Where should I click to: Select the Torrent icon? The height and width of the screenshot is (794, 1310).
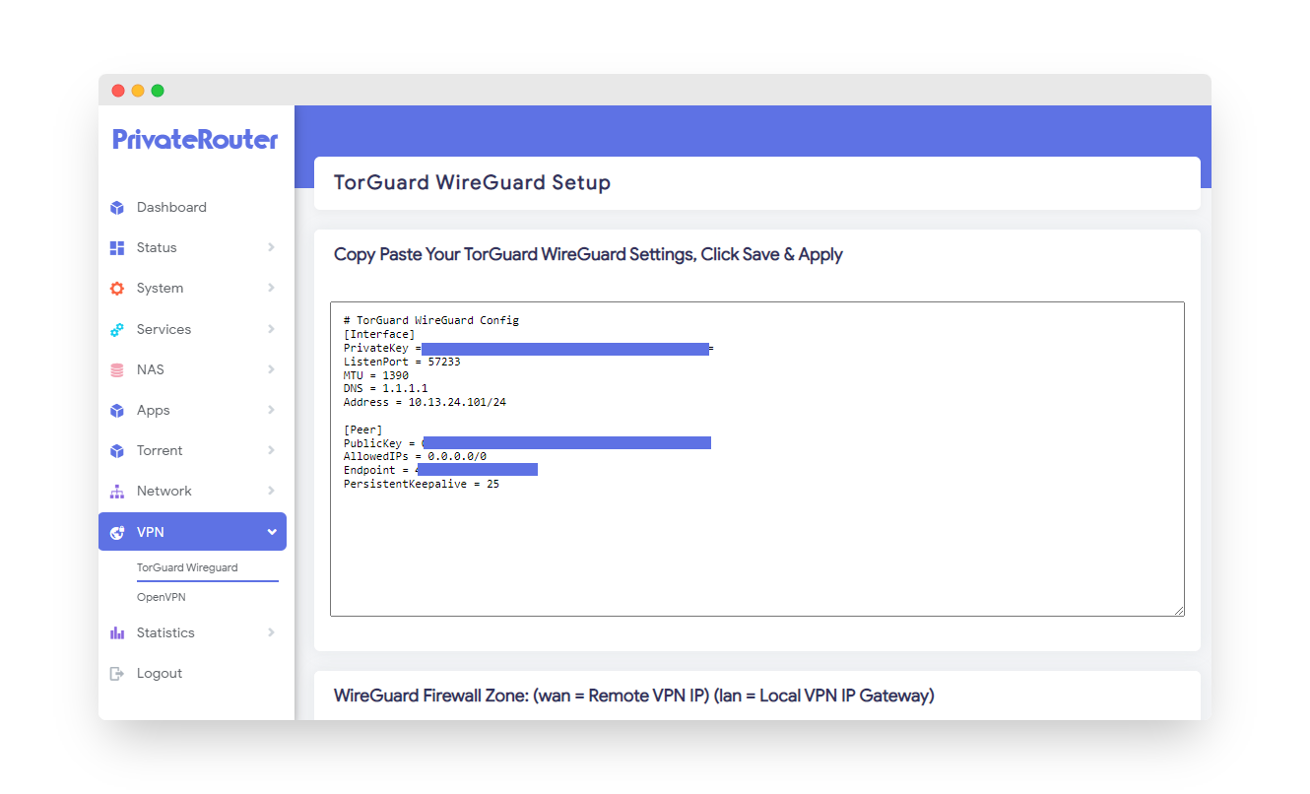point(116,450)
